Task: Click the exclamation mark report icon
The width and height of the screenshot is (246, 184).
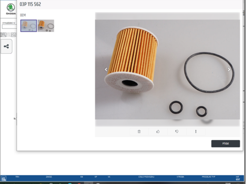Action: tap(196, 131)
